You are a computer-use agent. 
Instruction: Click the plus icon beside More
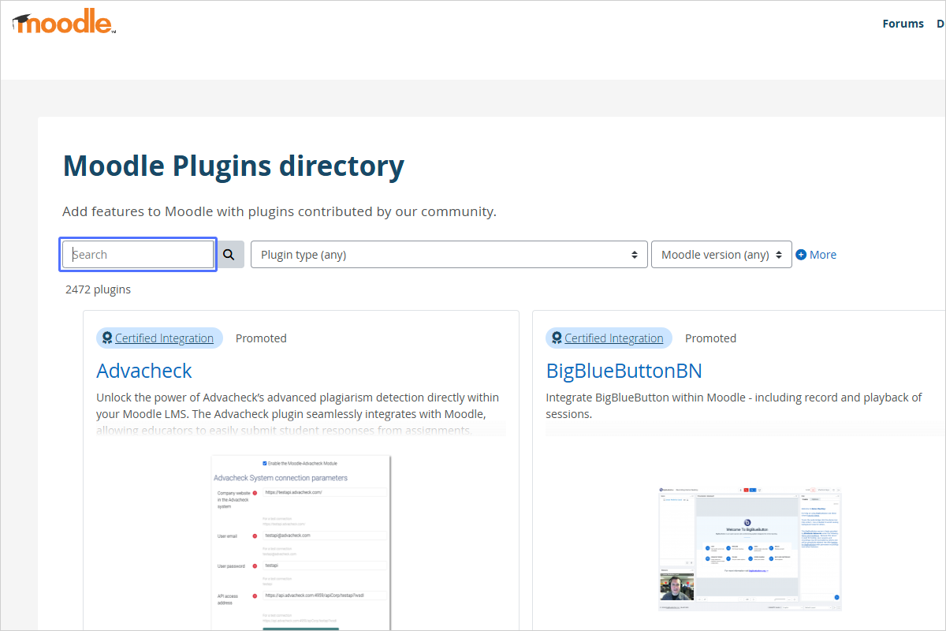coord(801,255)
